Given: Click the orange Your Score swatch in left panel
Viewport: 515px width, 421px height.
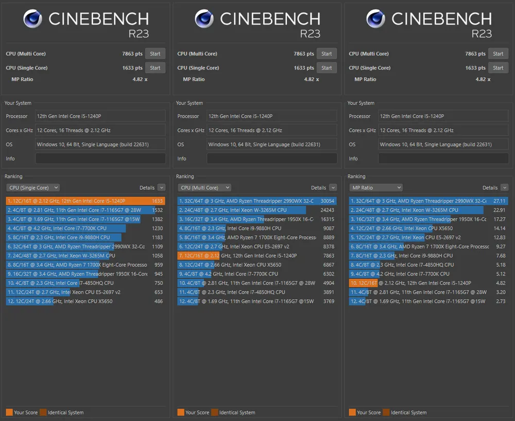Looking at the screenshot, I should point(9,412).
